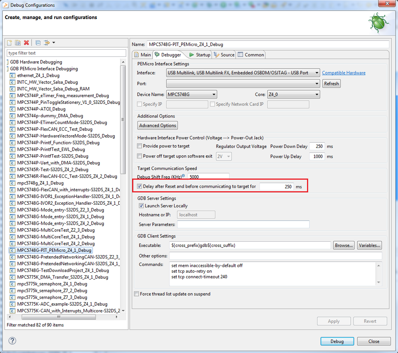Click the red Delete configuration icon
This screenshot has width=398, height=353.
(x=26, y=43)
